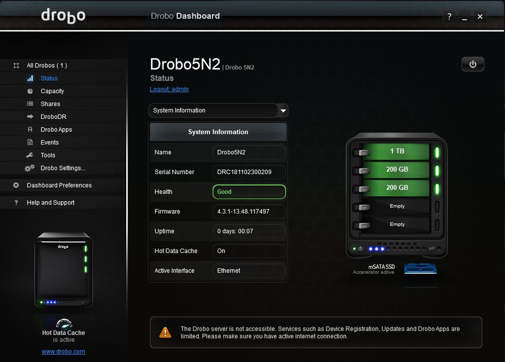Image resolution: width=505 pixels, height=362 pixels.
Task: Click the Name field Drobo5N2
Action: click(x=249, y=153)
